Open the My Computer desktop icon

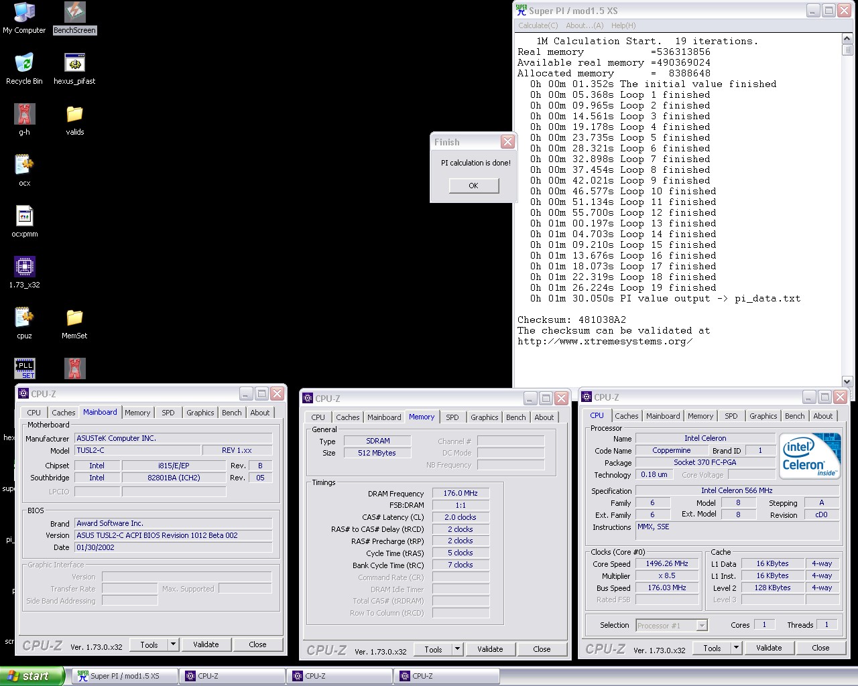pos(24,18)
